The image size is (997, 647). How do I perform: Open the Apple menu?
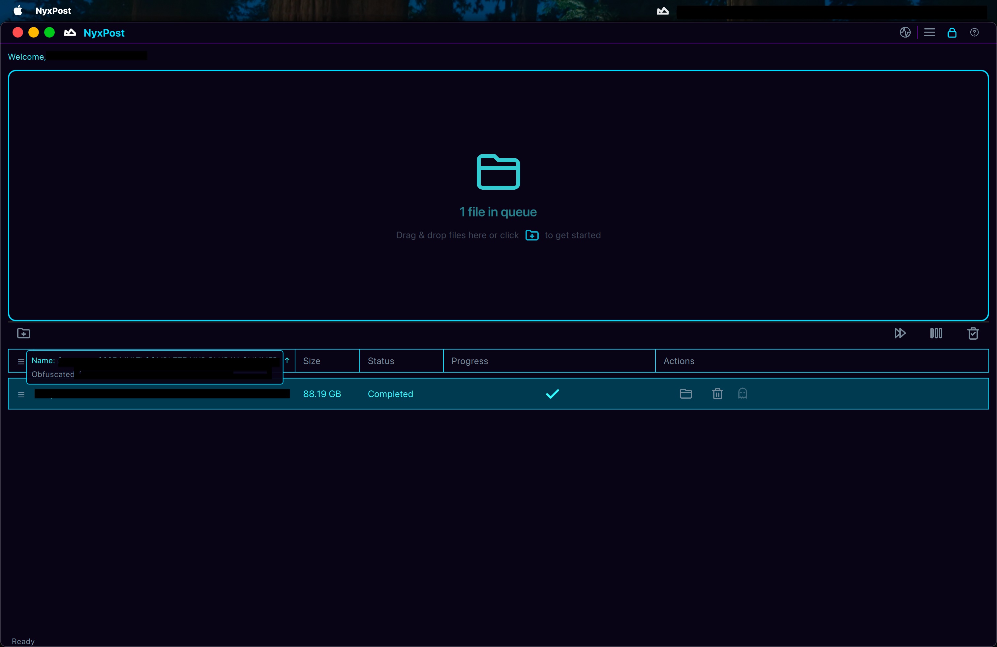18,11
